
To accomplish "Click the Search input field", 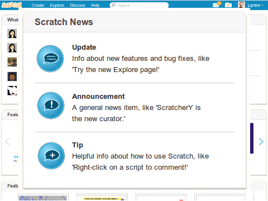I will coord(139,5).
